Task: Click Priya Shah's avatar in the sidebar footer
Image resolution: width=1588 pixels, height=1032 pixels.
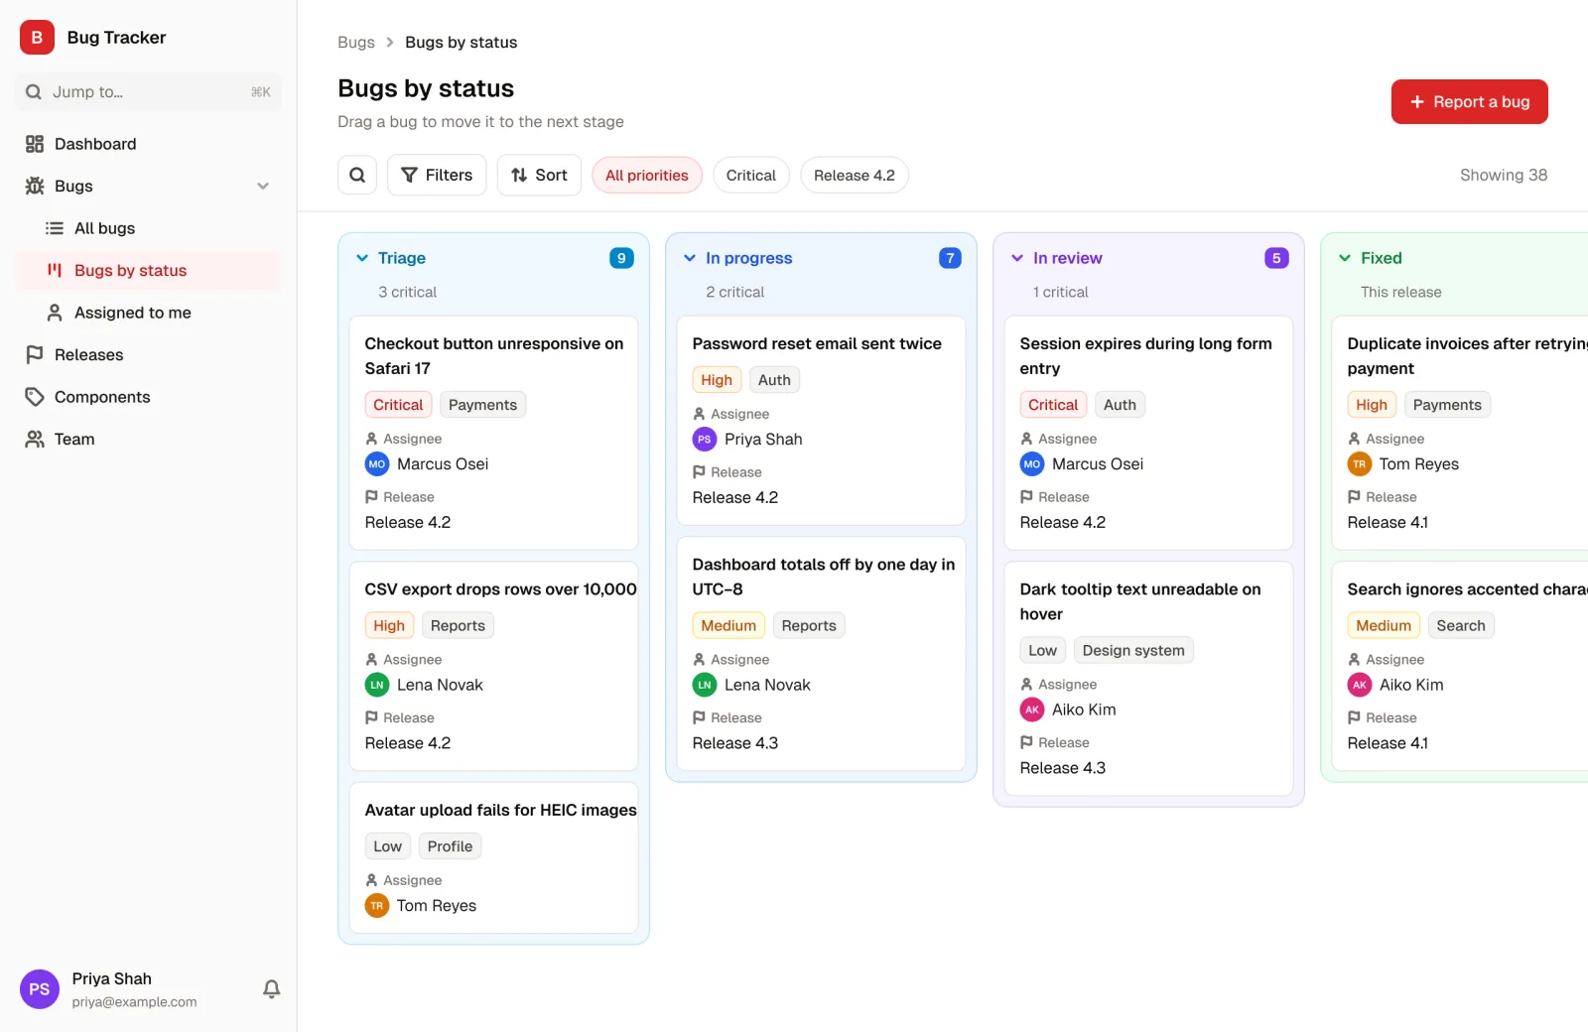Action: pyautogui.click(x=40, y=989)
